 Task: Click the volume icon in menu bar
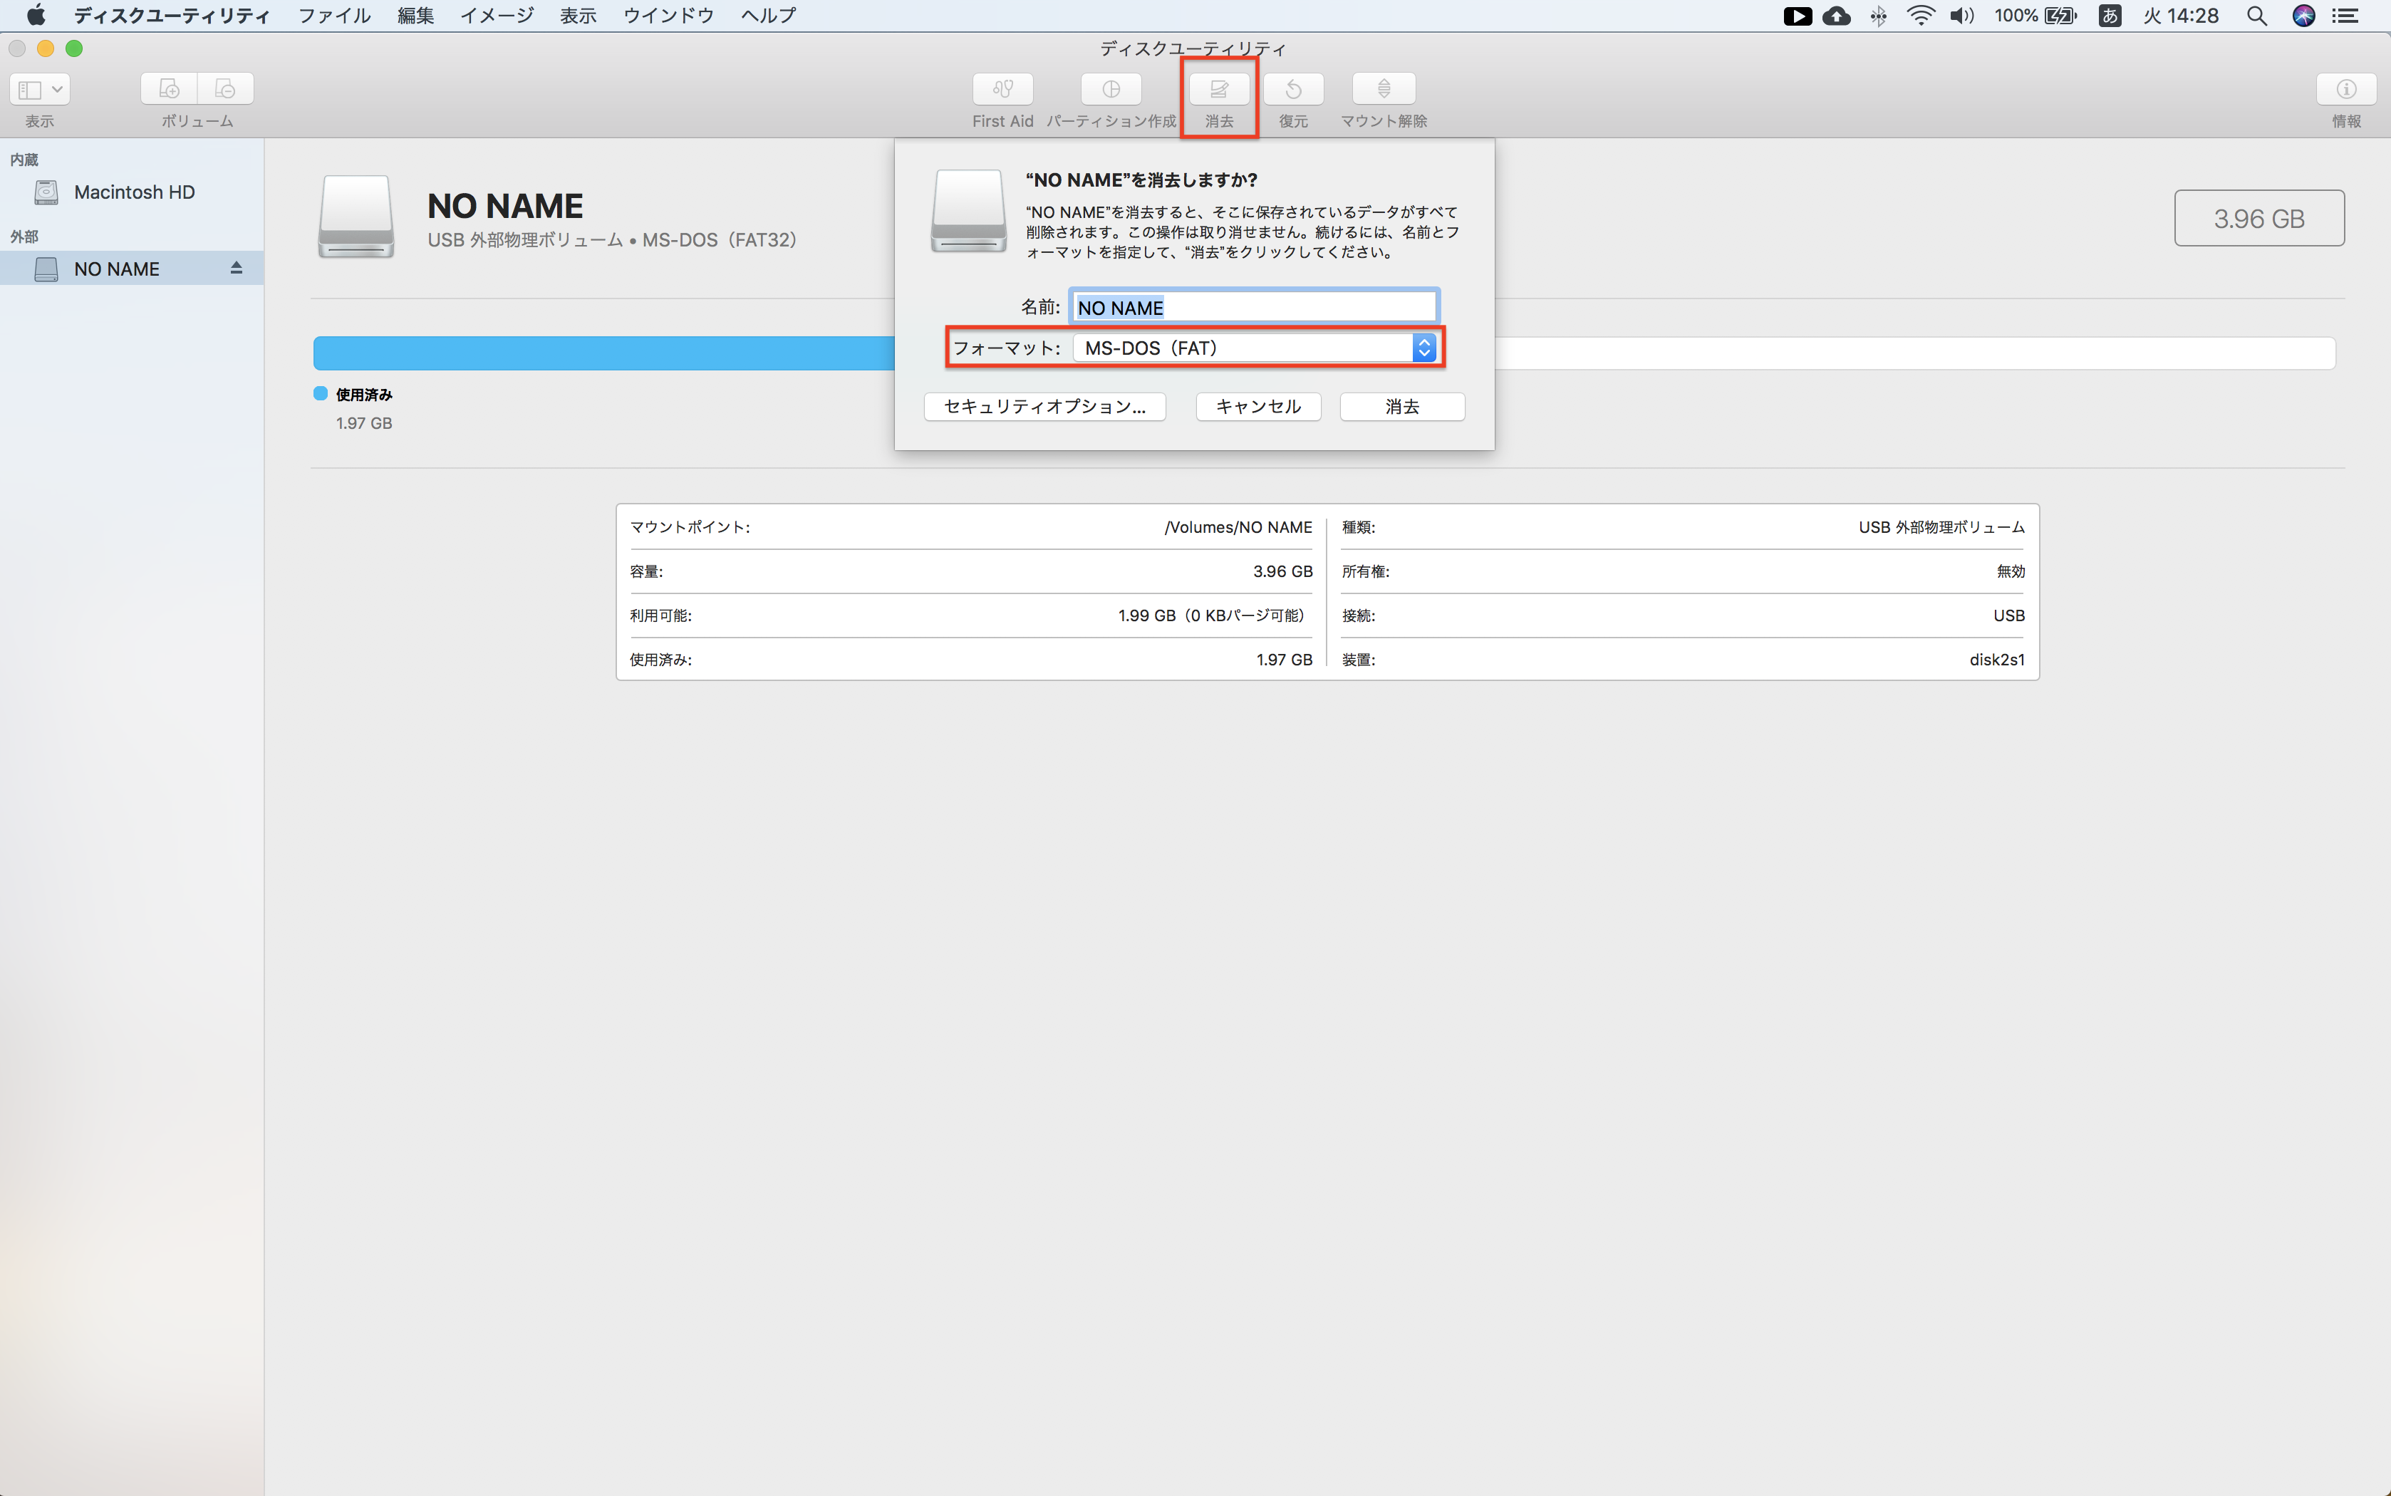1961,15
